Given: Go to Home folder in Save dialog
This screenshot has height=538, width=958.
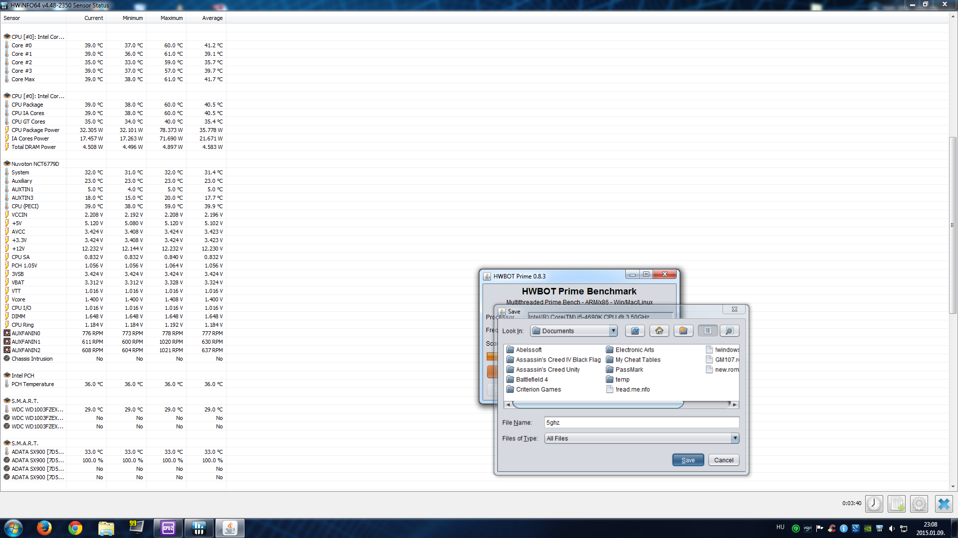Looking at the screenshot, I should (x=659, y=331).
